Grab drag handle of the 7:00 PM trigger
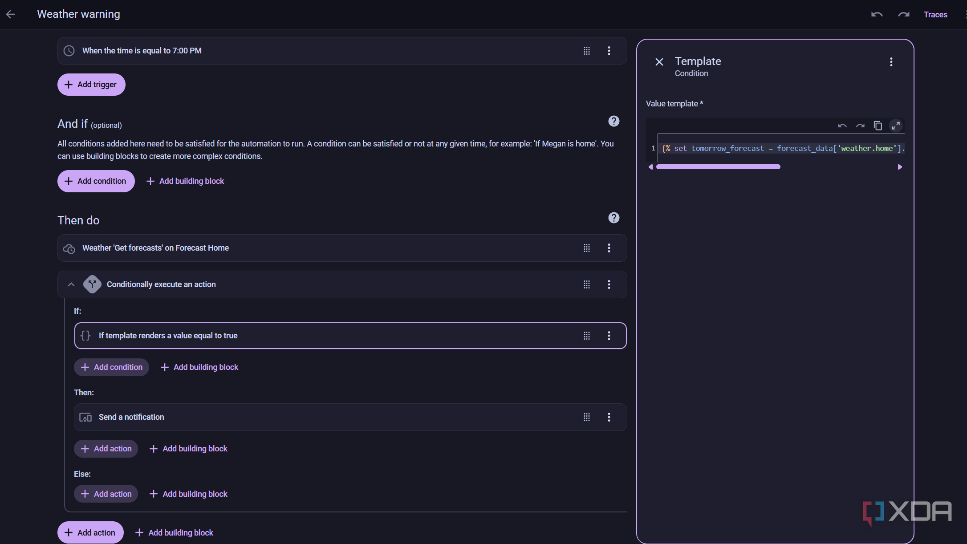967x544 pixels. coord(587,51)
